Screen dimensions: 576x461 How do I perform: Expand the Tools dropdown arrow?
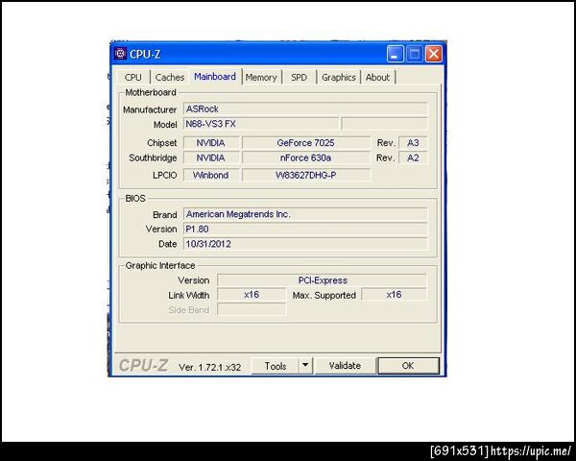click(305, 366)
